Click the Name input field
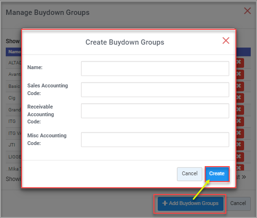The height and width of the screenshot is (218, 257). (x=155, y=69)
